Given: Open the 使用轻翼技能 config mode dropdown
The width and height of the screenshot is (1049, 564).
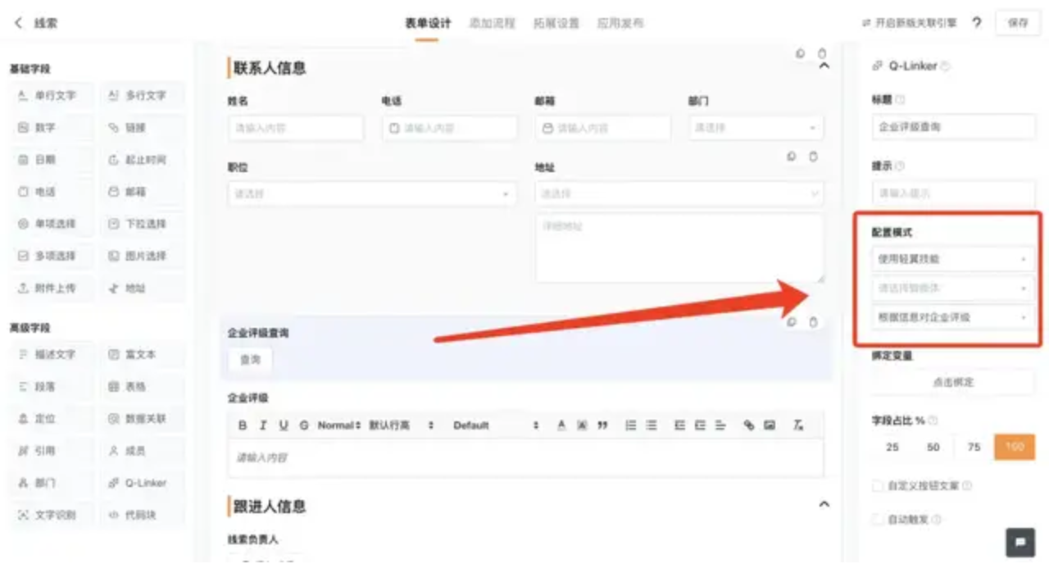Looking at the screenshot, I should tap(952, 259).
